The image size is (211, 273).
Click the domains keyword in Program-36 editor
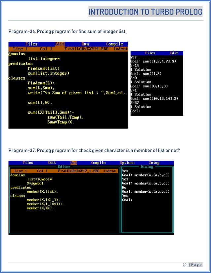coord(17,54)
